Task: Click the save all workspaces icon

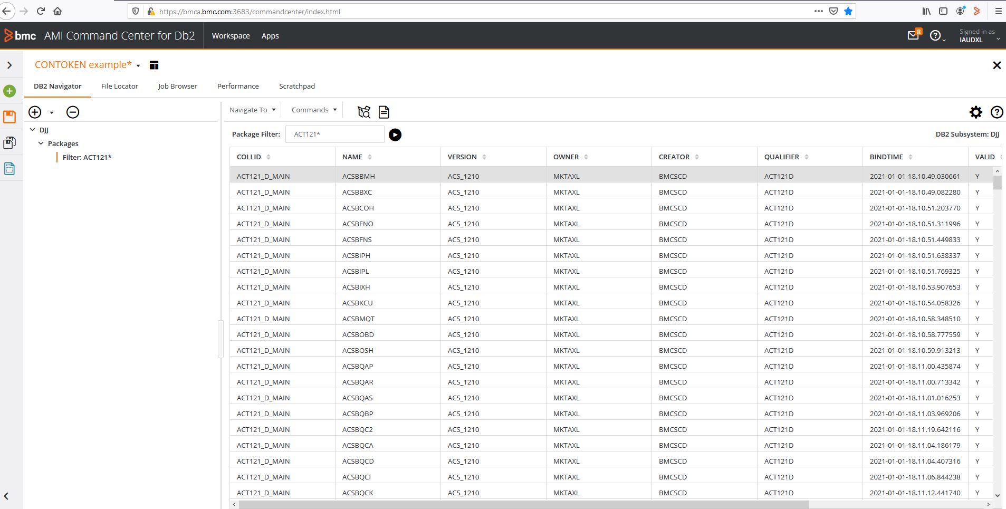Action: [9, 142]
